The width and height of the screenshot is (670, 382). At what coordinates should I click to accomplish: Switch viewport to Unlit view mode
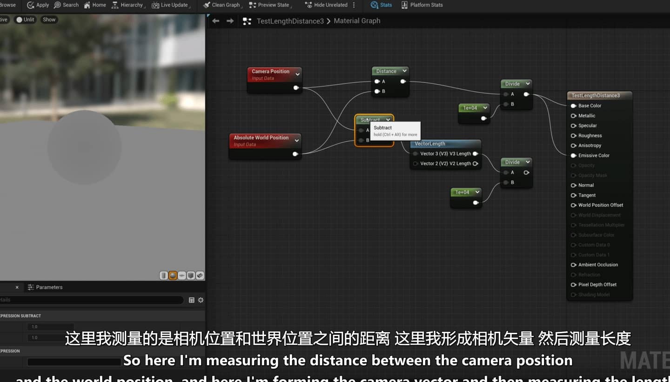pyautogui.click(x=25, y=20)
